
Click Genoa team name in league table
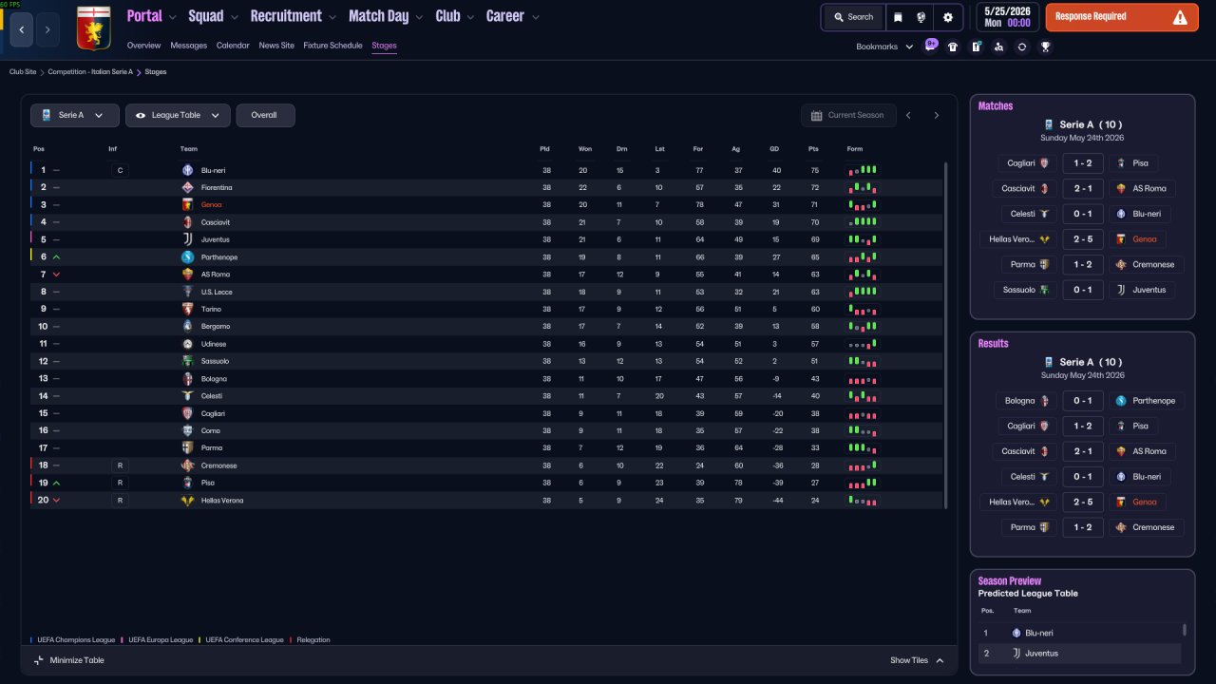[x=212, y=205]
